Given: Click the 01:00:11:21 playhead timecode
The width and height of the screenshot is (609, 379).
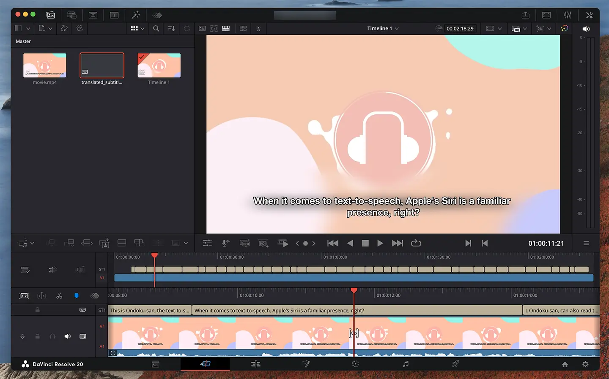Looking at the screenshot, I should [546, 243].
